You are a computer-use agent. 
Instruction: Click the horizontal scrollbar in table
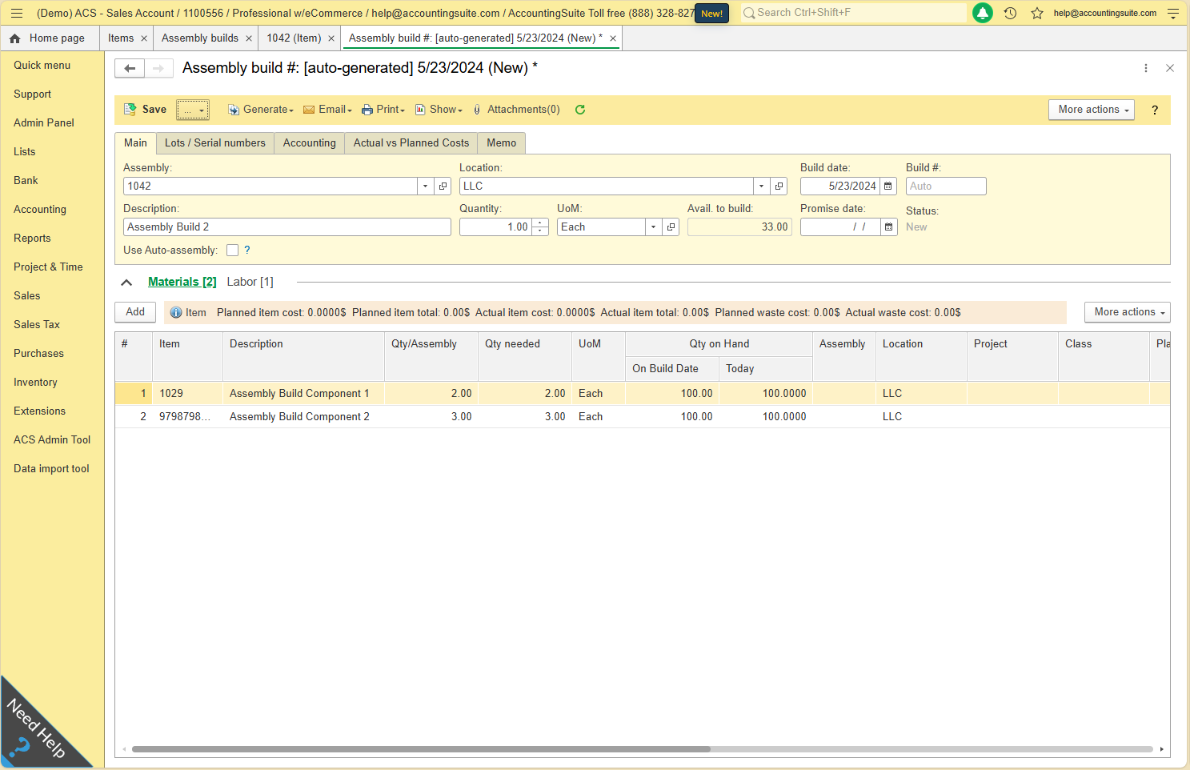click(x=421, y=749)
